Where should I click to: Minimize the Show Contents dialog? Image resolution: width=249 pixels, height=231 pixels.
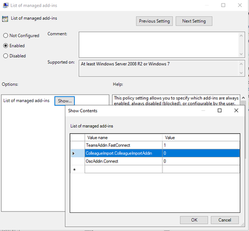203,110
